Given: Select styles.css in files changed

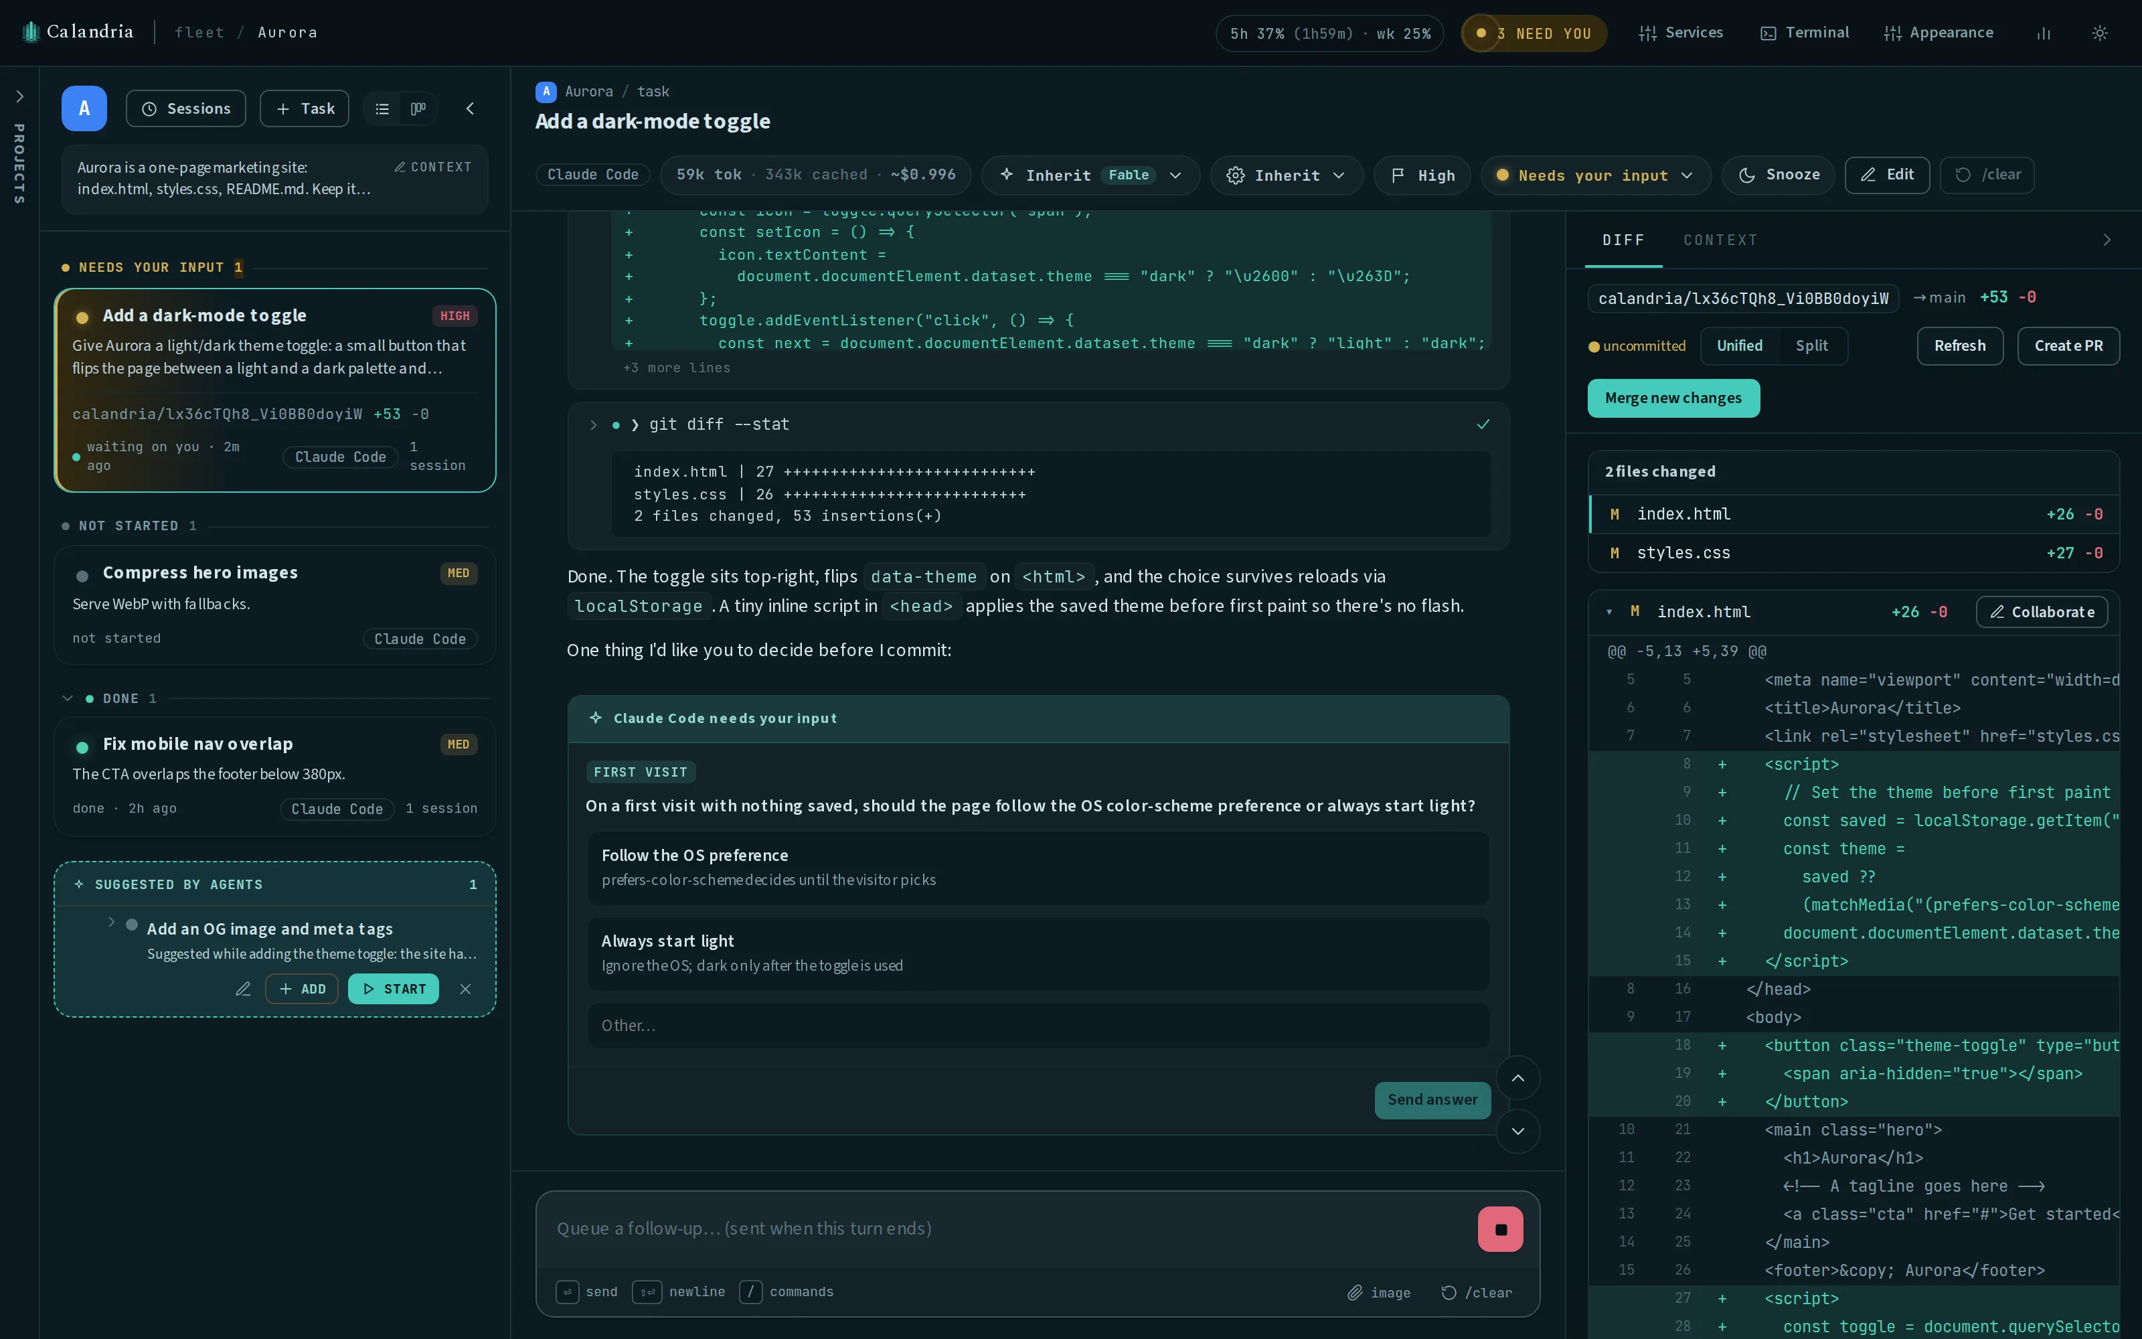Looking at the screenshot, I should pyautogui.click(x=1853, y=554).
